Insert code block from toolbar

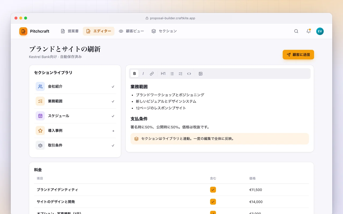point(189,74)
